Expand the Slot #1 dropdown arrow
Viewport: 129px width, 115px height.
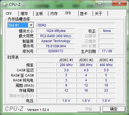tap(31, 25)
